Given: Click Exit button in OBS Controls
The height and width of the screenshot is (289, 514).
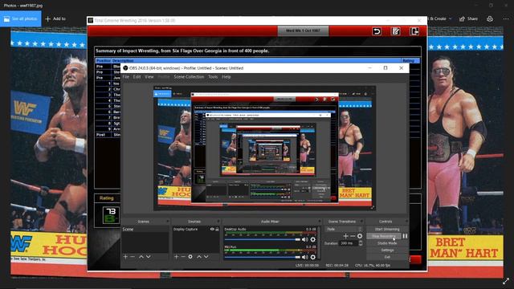Looking at the screenshot, I should 387,257.
